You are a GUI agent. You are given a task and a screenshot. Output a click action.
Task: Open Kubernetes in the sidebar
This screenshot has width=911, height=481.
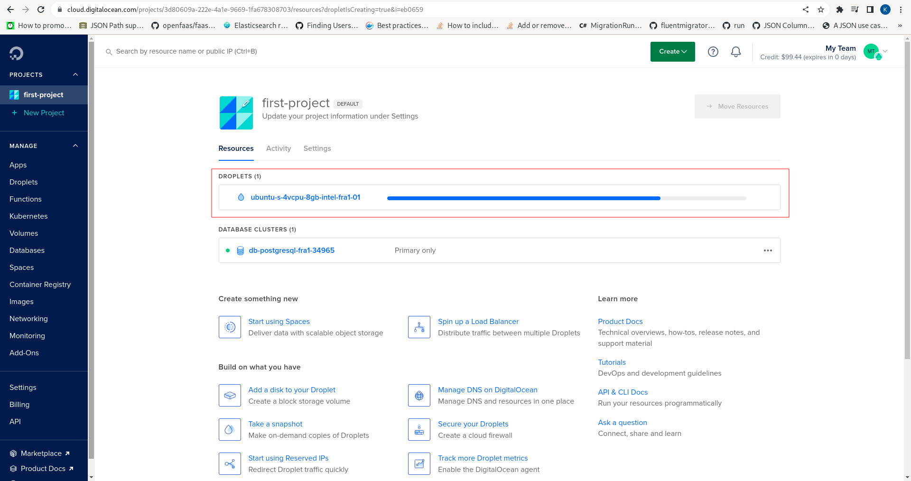(28, 216)
